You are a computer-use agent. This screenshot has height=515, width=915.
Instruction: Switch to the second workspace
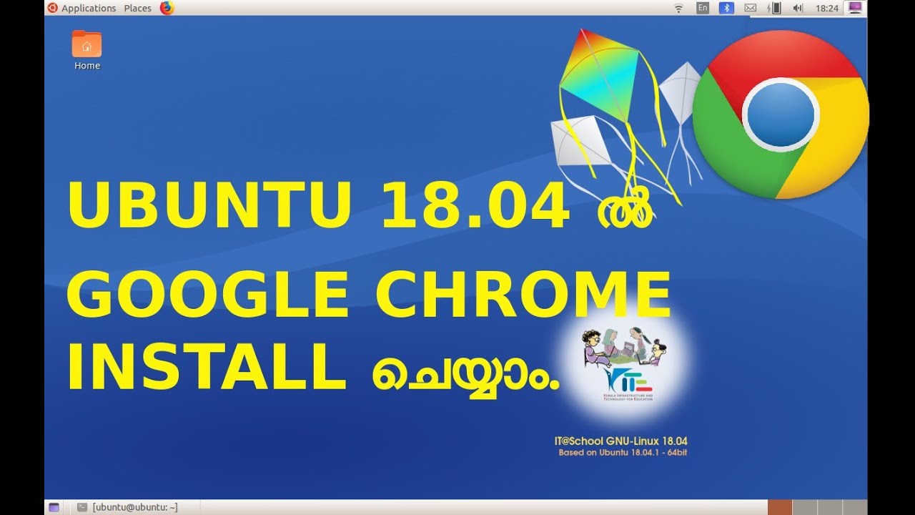[x=805, y=507]
